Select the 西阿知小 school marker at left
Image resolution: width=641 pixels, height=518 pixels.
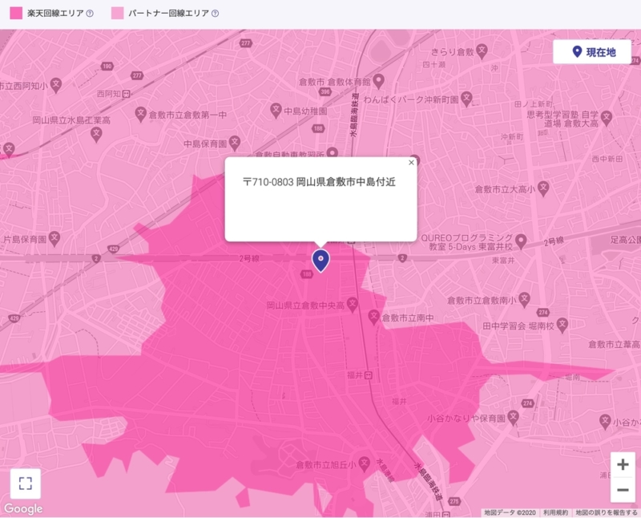[56, 85]
